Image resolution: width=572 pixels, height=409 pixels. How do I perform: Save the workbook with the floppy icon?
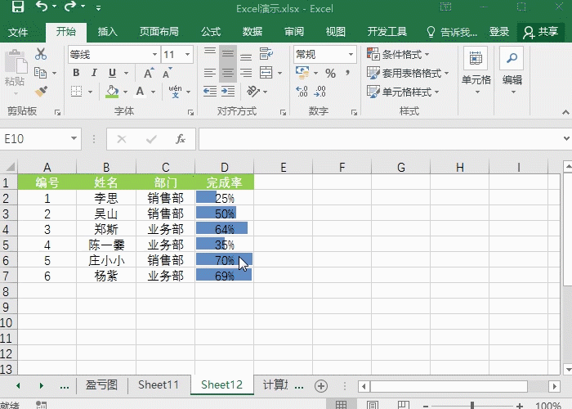tap(17, 7)
